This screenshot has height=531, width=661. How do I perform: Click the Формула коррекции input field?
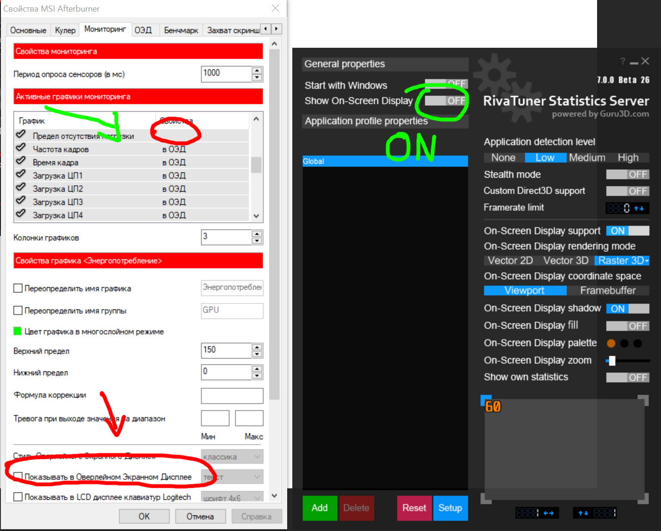click(x=232, y=396)
